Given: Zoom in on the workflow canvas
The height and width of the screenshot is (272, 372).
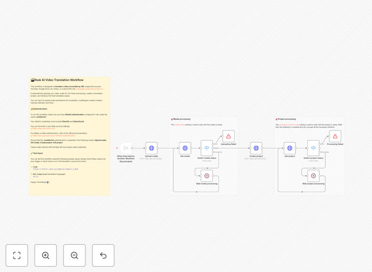Looking at the screenshot, I should tap(45, 255).
